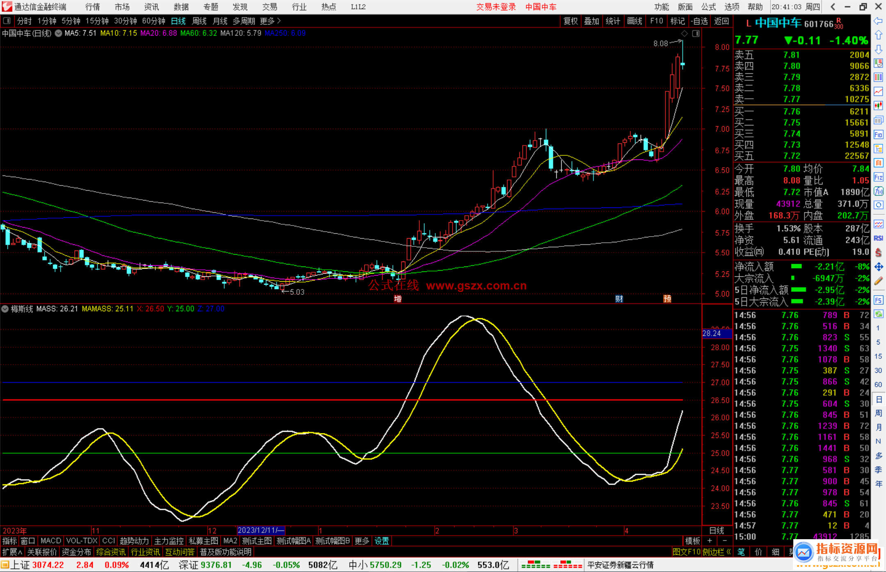This screenshot has width=886, height=572.
Task: Open the 设置 settings link in indicator bar
Action: [382, 541]
